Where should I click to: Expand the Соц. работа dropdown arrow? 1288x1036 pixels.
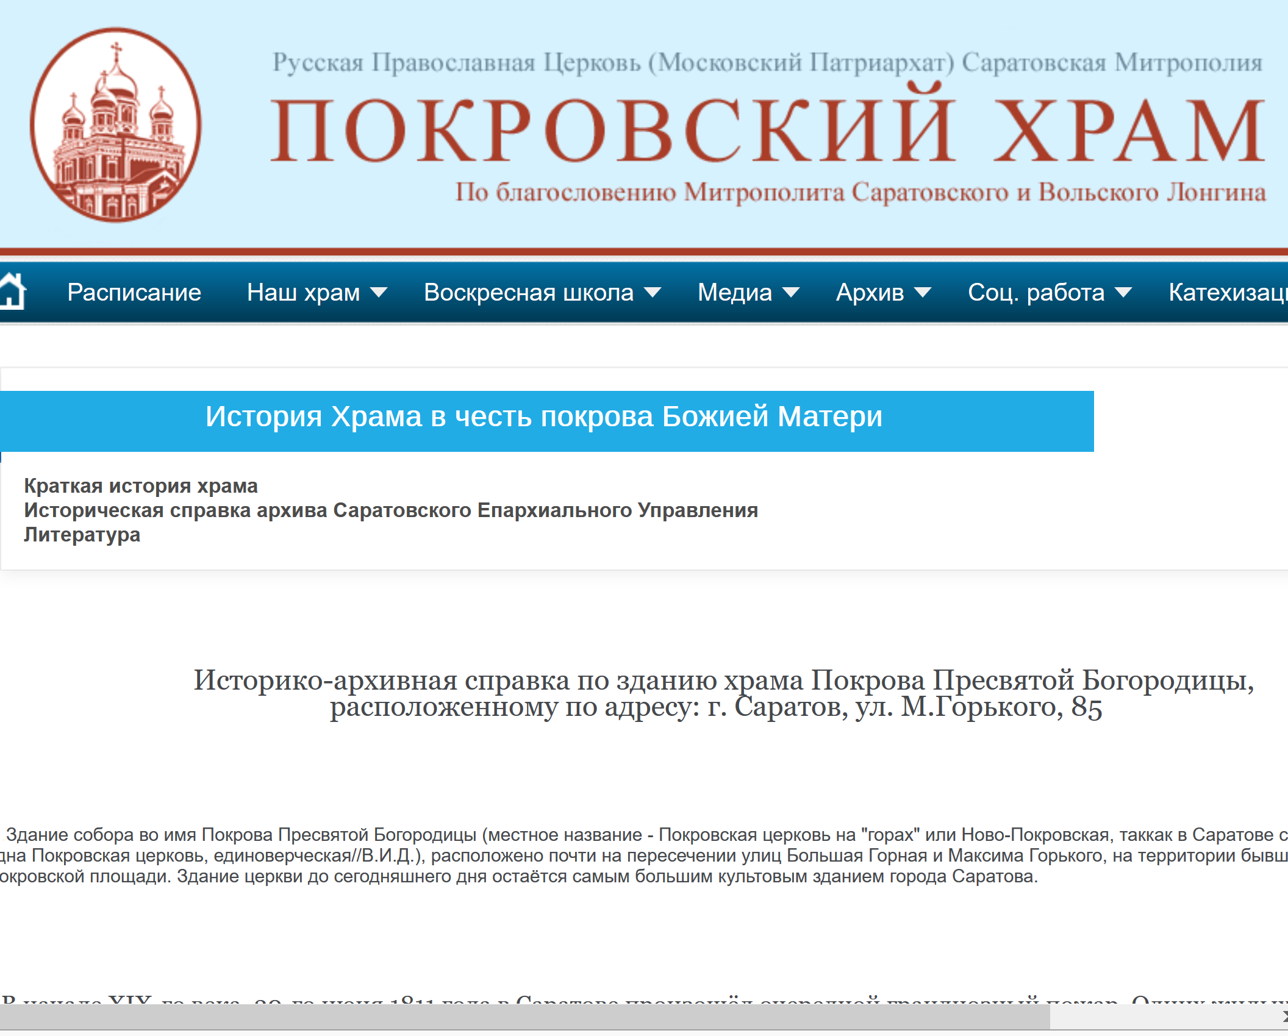1123,293
